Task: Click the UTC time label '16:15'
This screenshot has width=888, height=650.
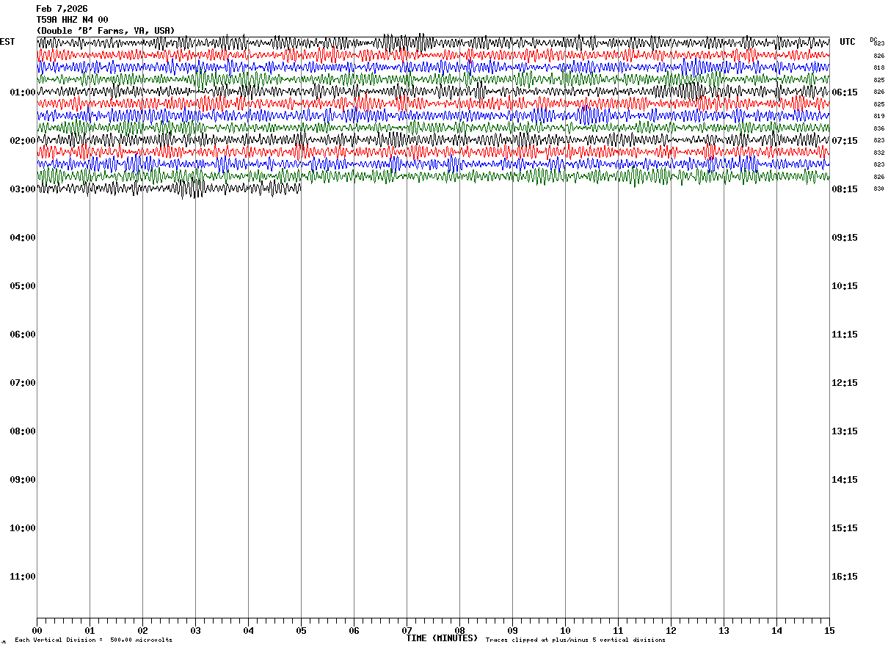Action: [x=845, y=577]
